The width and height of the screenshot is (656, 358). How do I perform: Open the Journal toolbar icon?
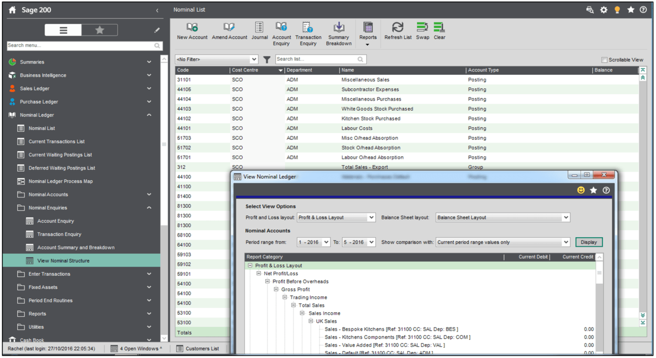pos(260,31)
